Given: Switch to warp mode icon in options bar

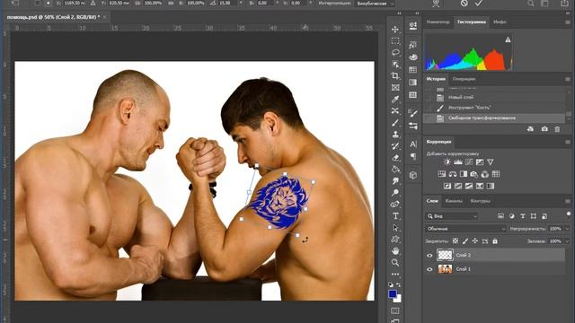Looking at the screenshot, I should coord(436,4).
